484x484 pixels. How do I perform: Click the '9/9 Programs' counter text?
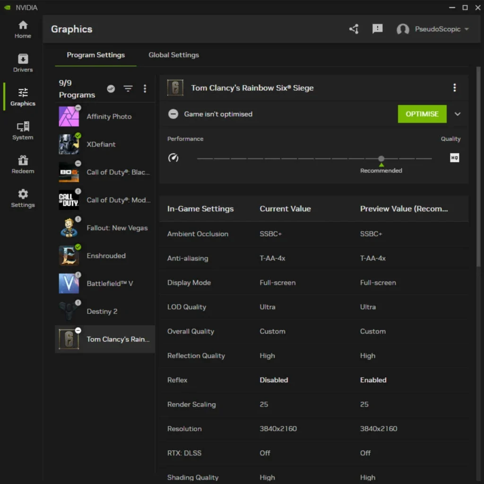(77, 88)
